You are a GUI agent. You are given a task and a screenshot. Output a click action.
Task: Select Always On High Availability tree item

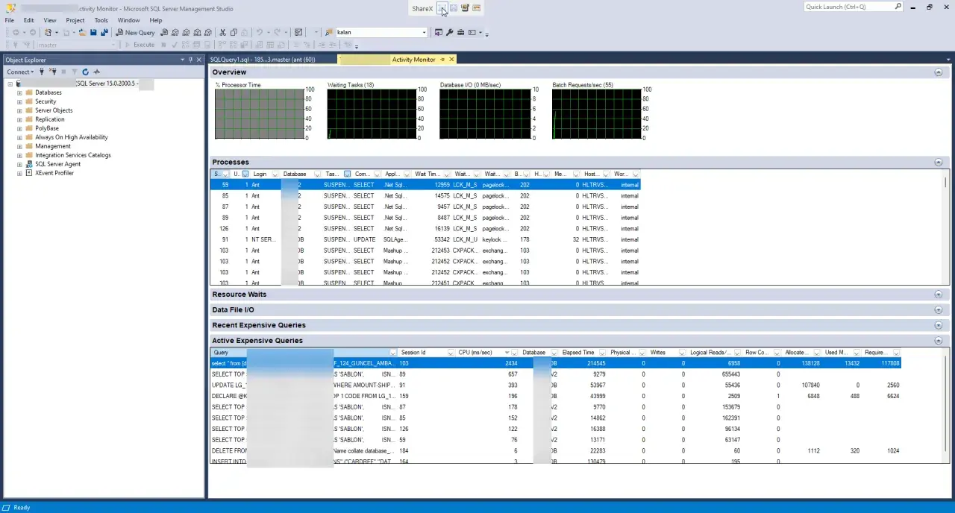pyautogui.click(x=71, y=137)
